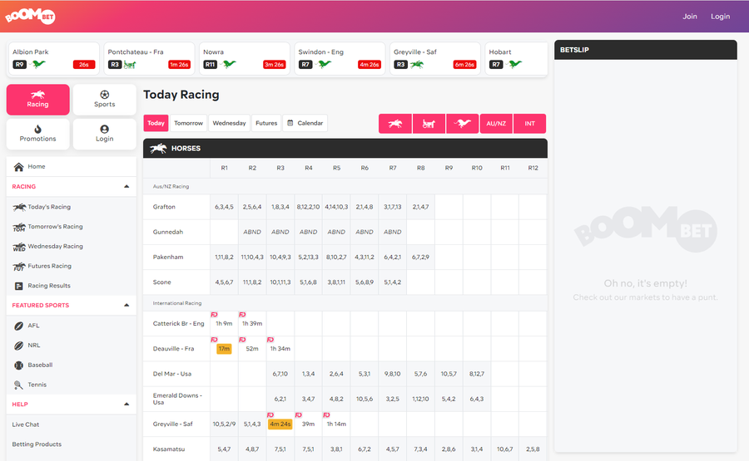Open the Sports section tile
The width and height of the screenshot is (749, 461).
point(105,100)
